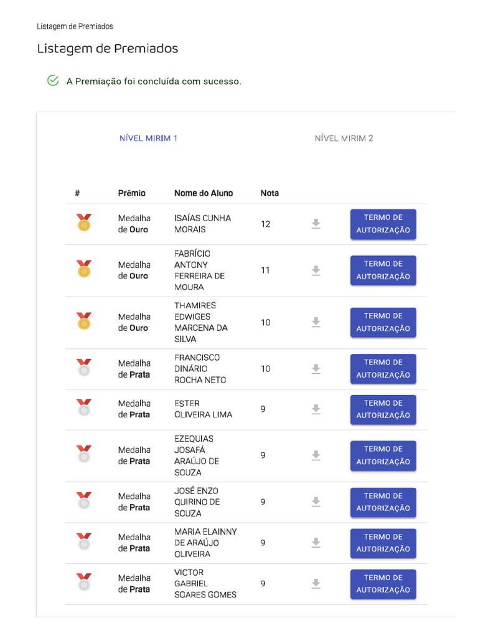Open Termo de Autorização for Isaías Cunha Morais
This screenshot has width=478, height=638.
[383, 224]
